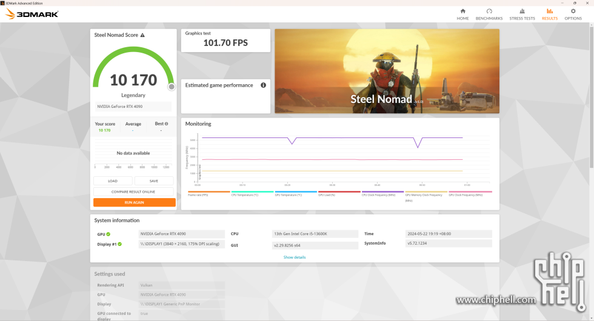Viewport: 594px width, 321px height.
Task: Click the Average column label
Action: point(133,124)
